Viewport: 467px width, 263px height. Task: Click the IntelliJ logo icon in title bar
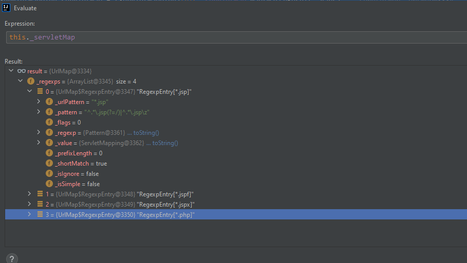pos(6,8)
